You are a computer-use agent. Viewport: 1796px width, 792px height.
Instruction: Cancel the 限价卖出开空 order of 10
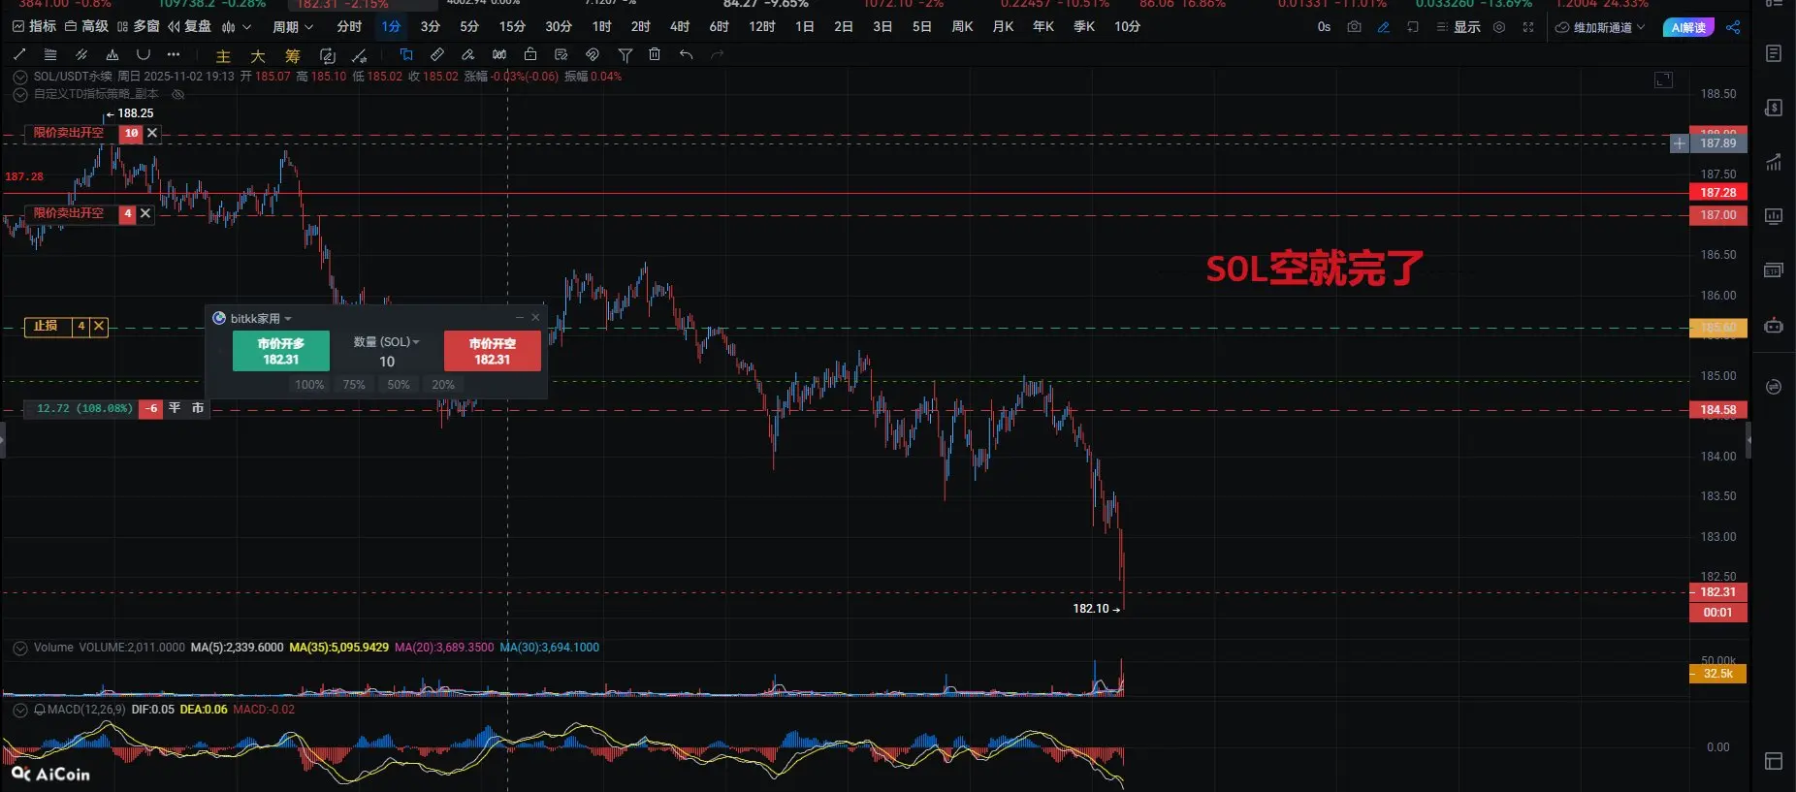point(152,133)
